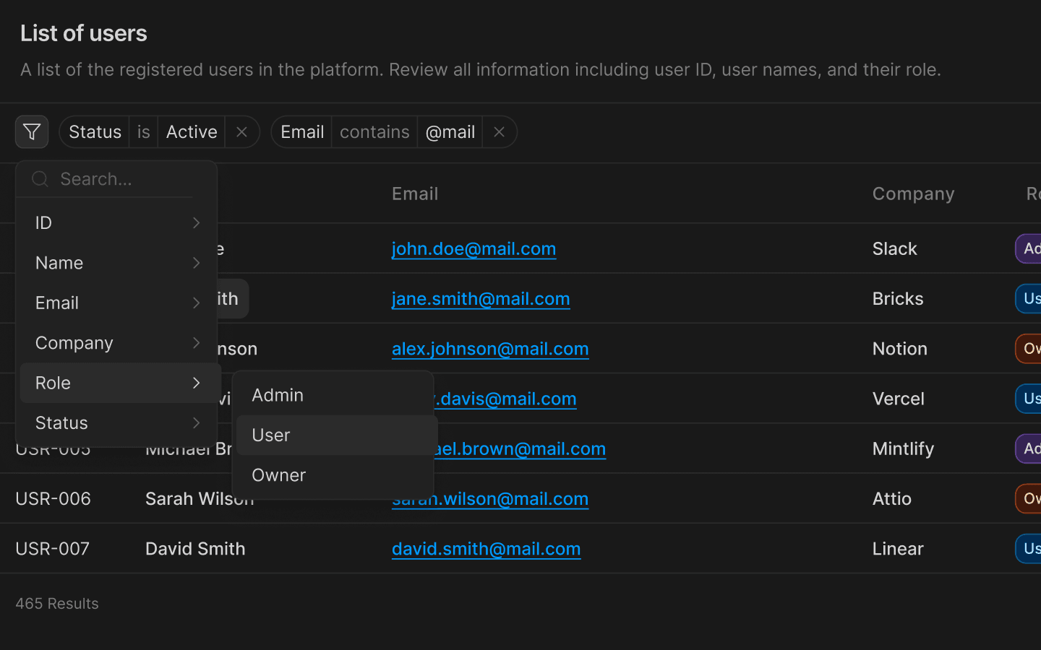Click jane.smith@mail.com email link
The width and height of the screenshot is (1041, 650).
[x=481, y=299]
